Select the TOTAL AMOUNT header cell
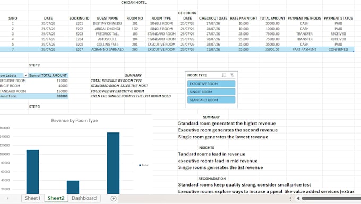Screen dimensions: 361x204 272,18
